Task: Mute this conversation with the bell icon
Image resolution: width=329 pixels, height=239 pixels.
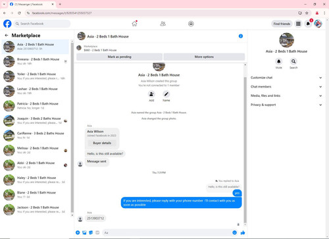Action: click(x=279, y=61)
